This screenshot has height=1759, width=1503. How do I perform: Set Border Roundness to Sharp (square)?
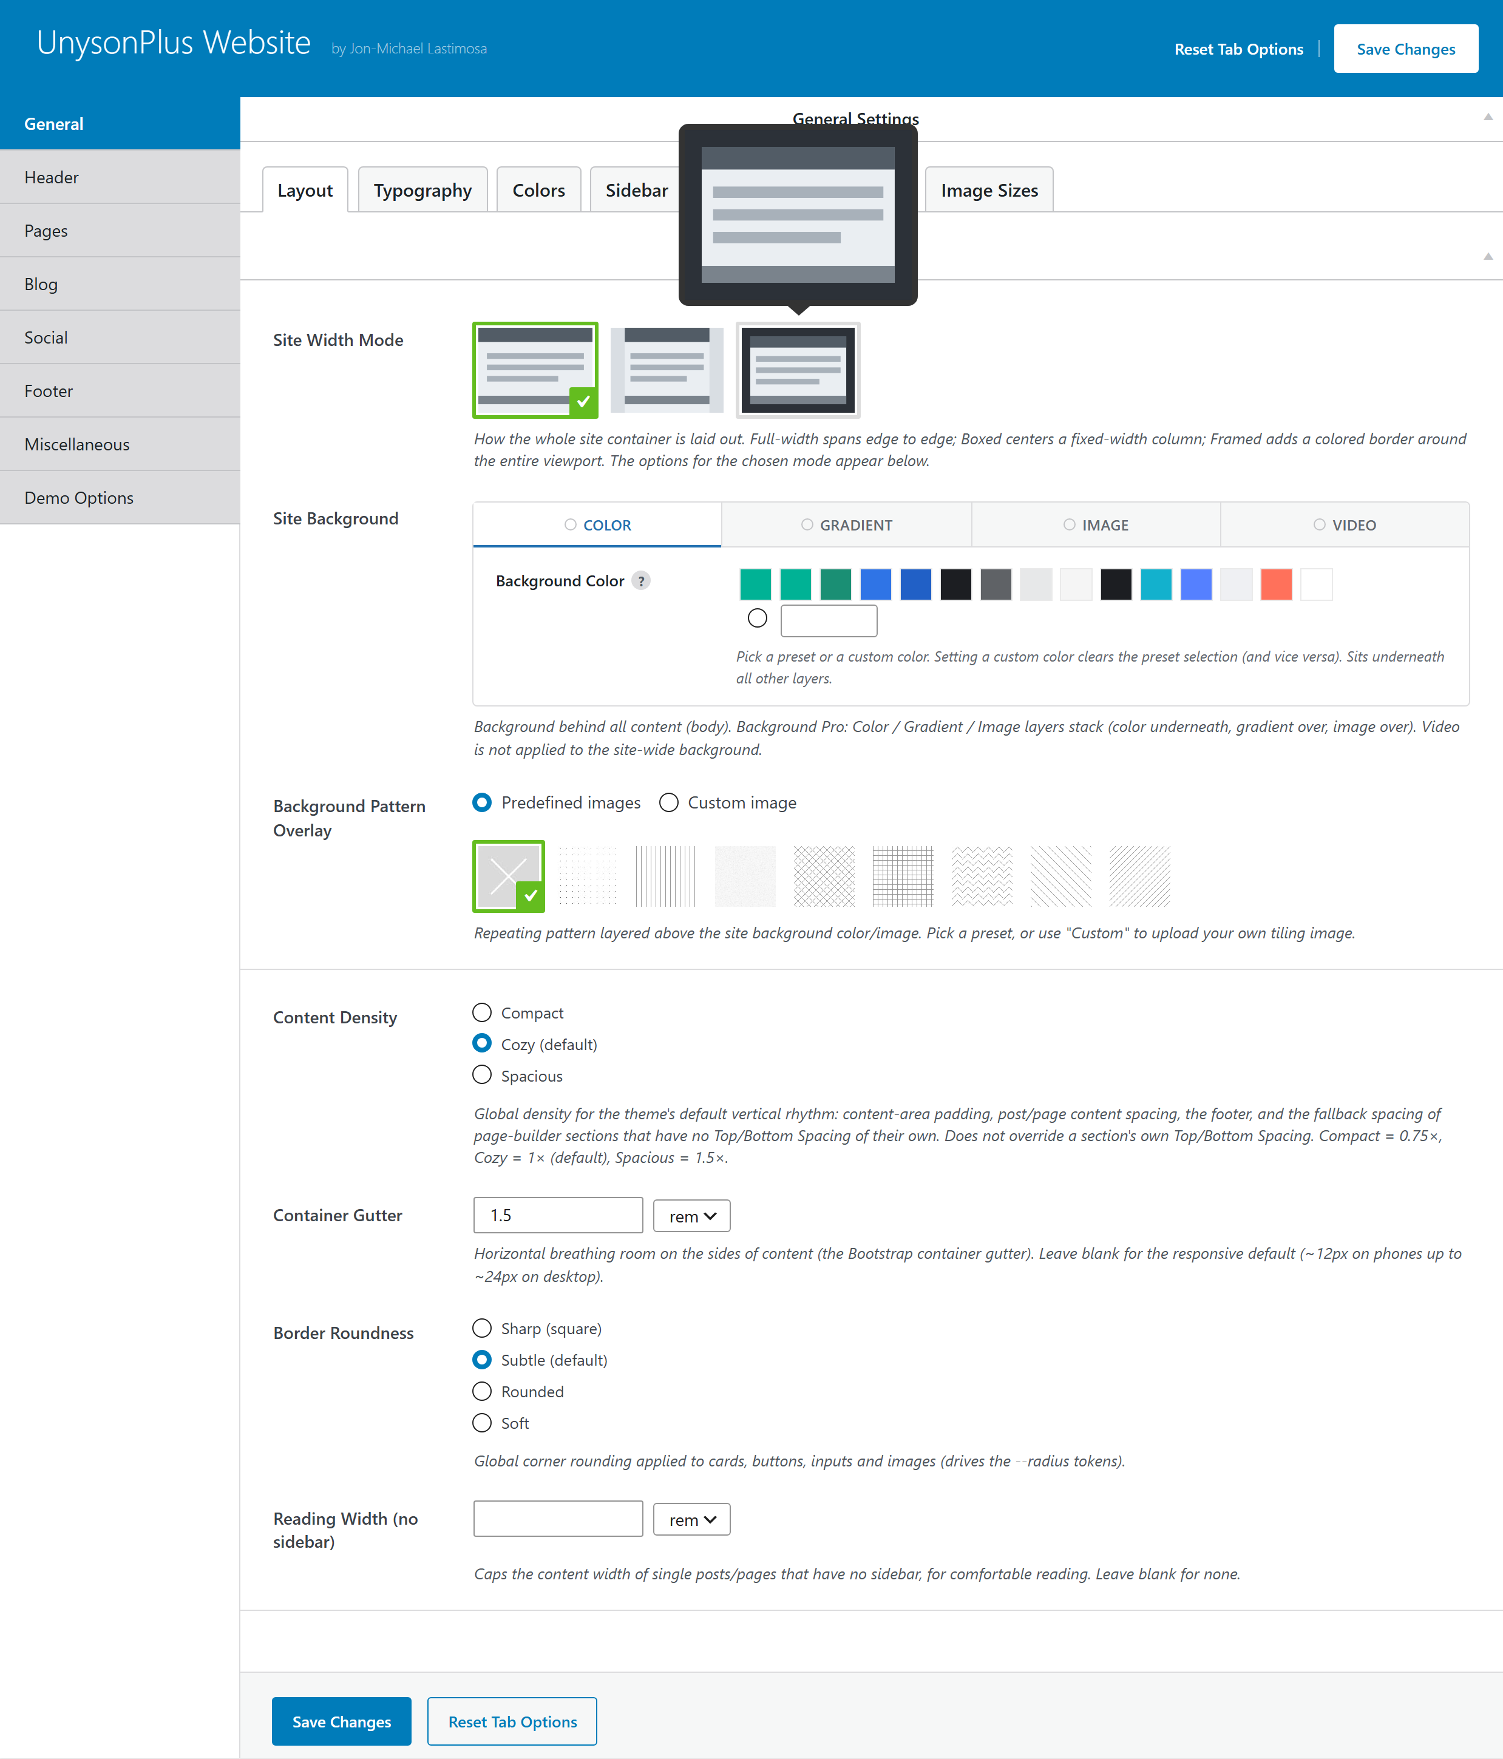pos(483,1327)
